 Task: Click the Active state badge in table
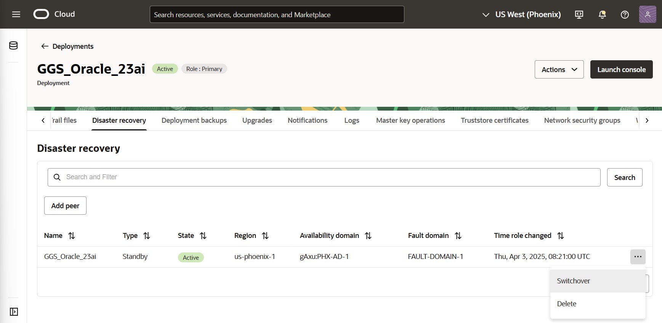[191, 257]
